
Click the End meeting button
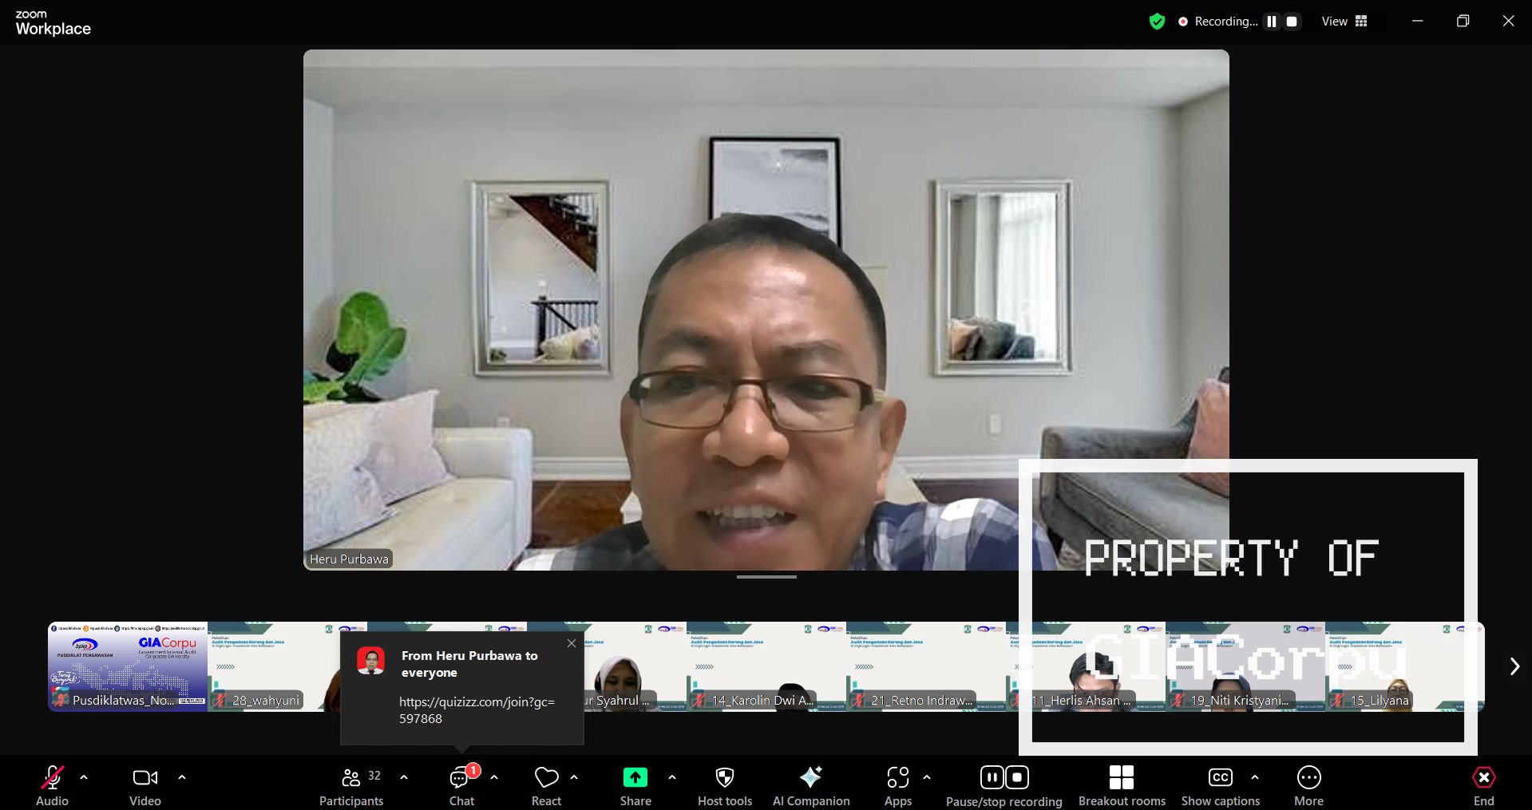tap(1483, 785)
